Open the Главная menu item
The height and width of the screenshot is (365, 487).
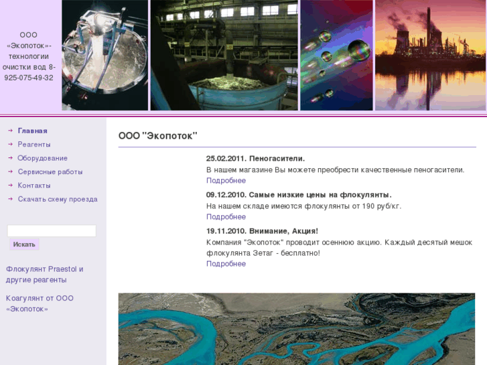32,131
